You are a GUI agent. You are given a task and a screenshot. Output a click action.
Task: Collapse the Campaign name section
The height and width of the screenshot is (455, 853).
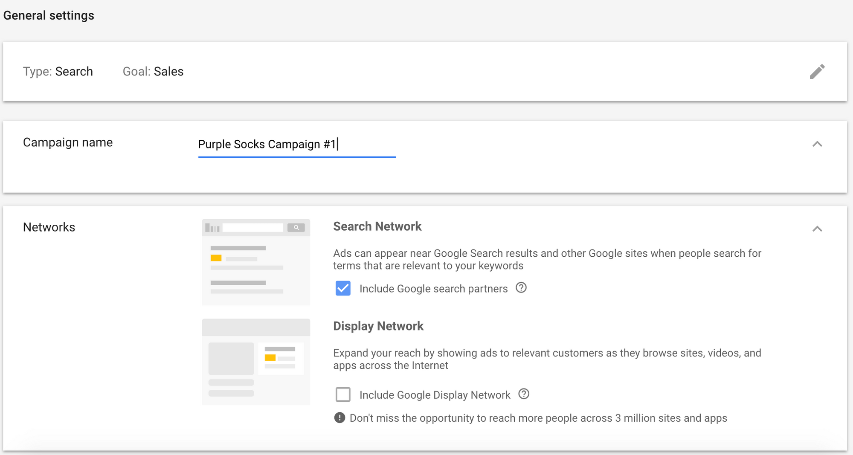pyautogui.click(x=817, y=144)
